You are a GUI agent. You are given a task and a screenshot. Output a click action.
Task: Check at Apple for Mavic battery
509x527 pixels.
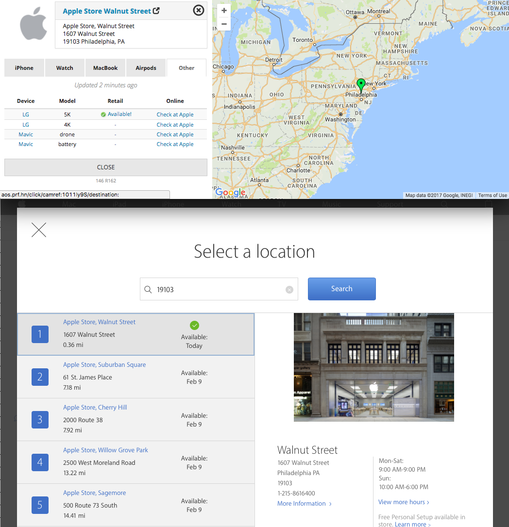pyautogui.click(x=175, y=144)
